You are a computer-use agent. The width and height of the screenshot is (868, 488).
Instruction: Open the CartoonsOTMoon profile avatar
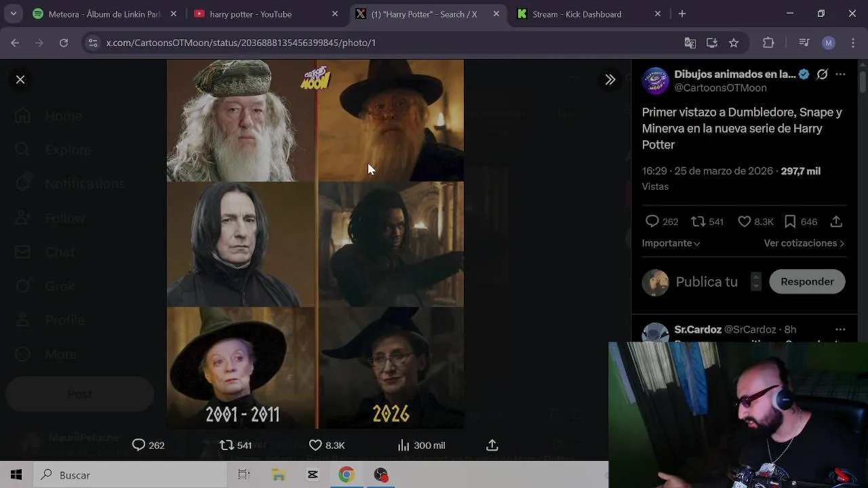[655, 81]
